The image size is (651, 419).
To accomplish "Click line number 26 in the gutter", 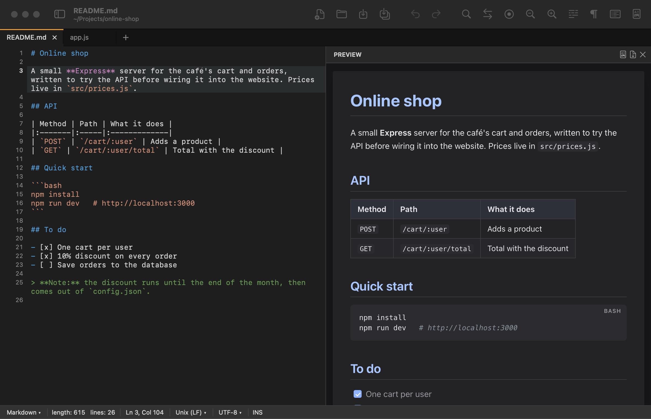I will [x=19, y=300].
